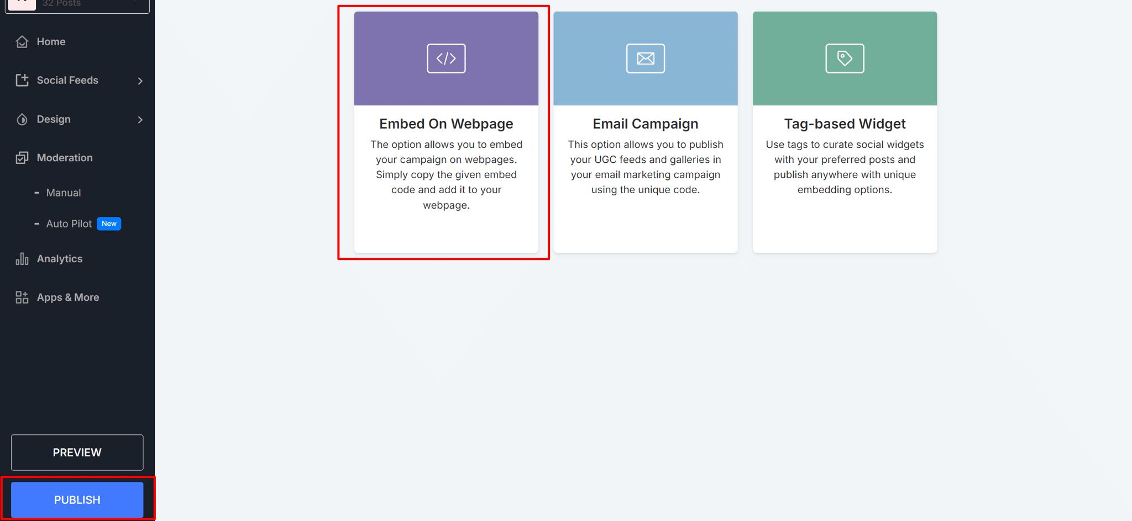This screenshot has width=1132, height=521.
Task: Select the Embed On Webpage option
Action: click(446, 131)
